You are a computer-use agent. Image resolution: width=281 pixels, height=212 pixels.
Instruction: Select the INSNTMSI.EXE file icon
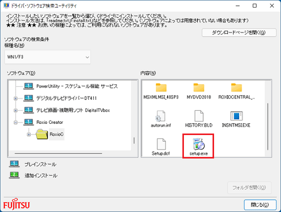coord(237,116)
